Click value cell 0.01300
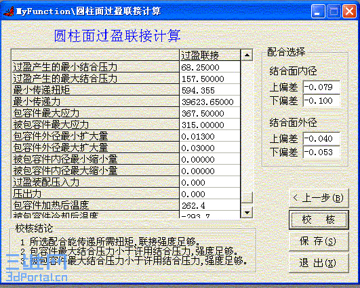Viewport: 360px width, 288px height. [209, 136]
